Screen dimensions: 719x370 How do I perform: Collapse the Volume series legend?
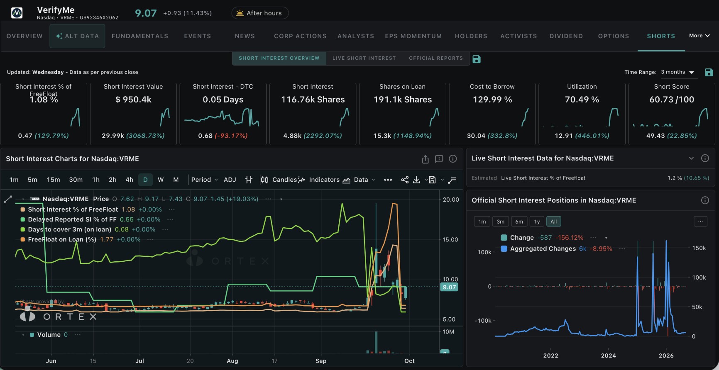[23, 335]
